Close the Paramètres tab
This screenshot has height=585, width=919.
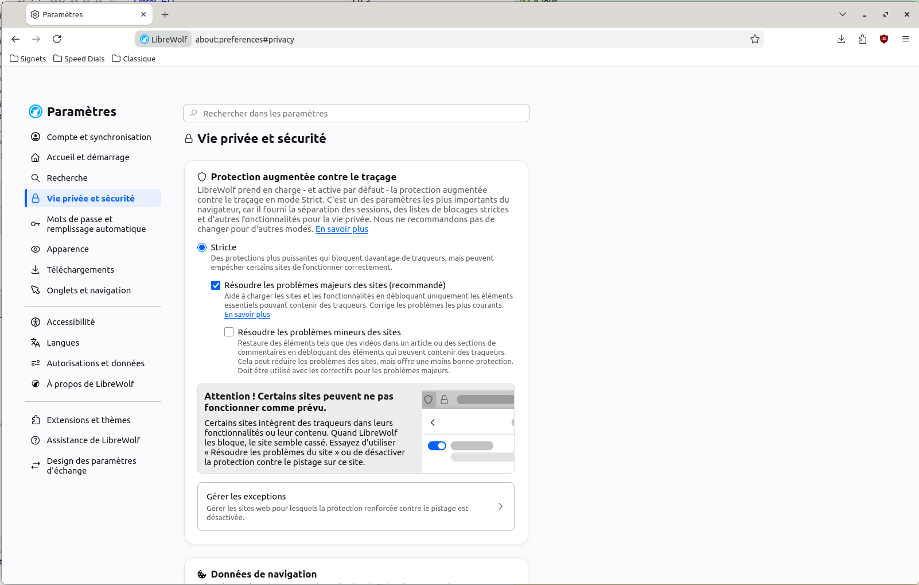tap(143, 14)
